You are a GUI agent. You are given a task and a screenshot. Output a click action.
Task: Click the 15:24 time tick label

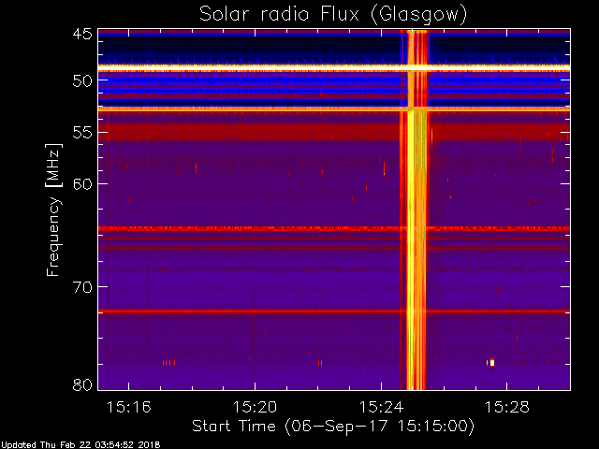(381, 408)
